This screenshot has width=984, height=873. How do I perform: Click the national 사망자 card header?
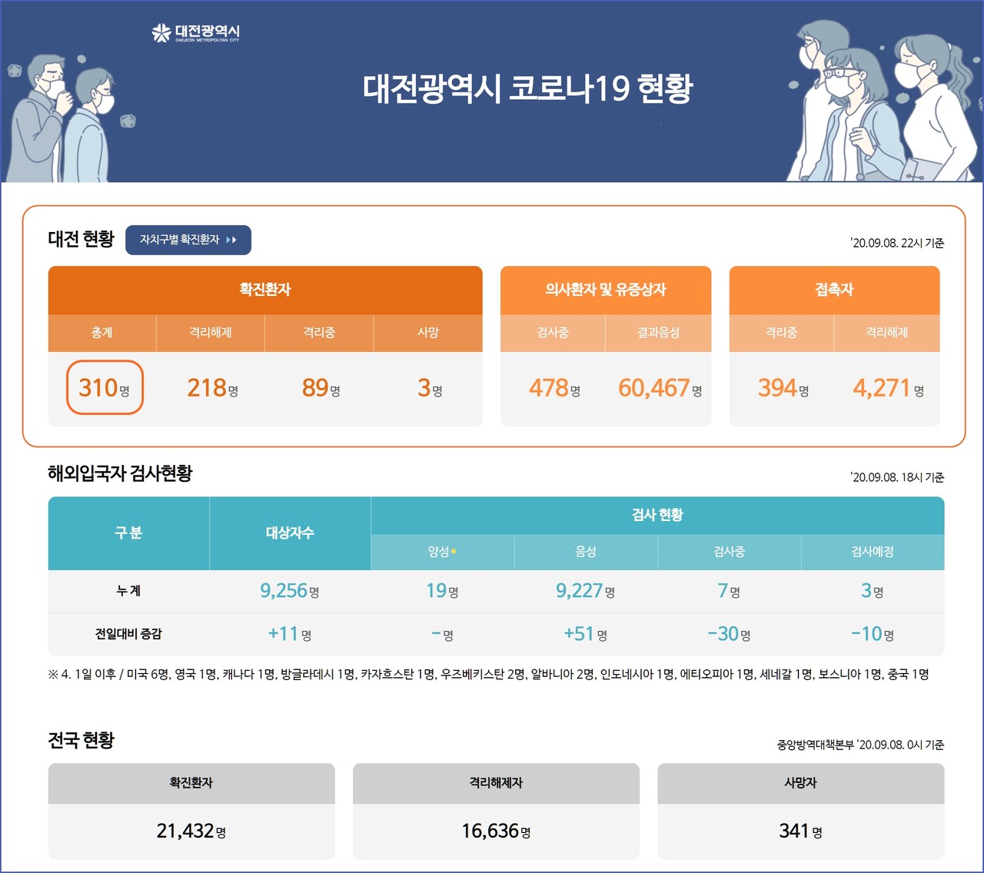801,783
